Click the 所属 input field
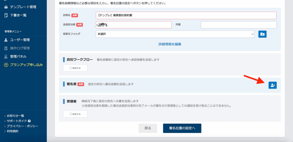 tap(239, 25)
